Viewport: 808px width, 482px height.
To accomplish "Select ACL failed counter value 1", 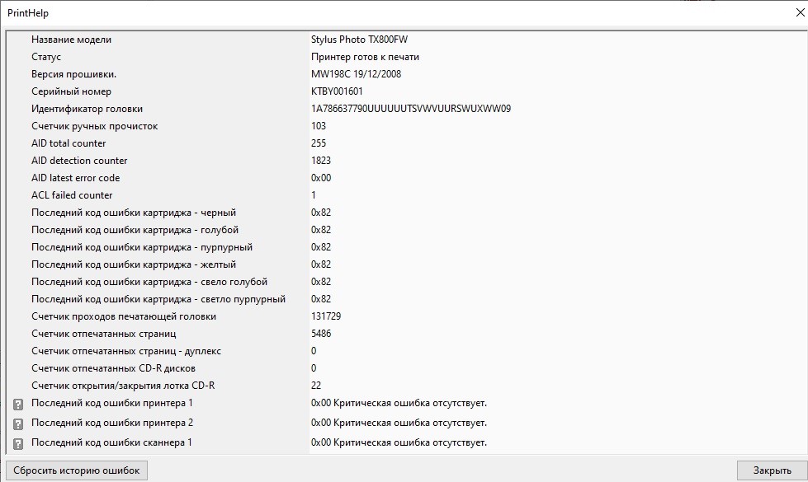I will [x=314, y=195].
